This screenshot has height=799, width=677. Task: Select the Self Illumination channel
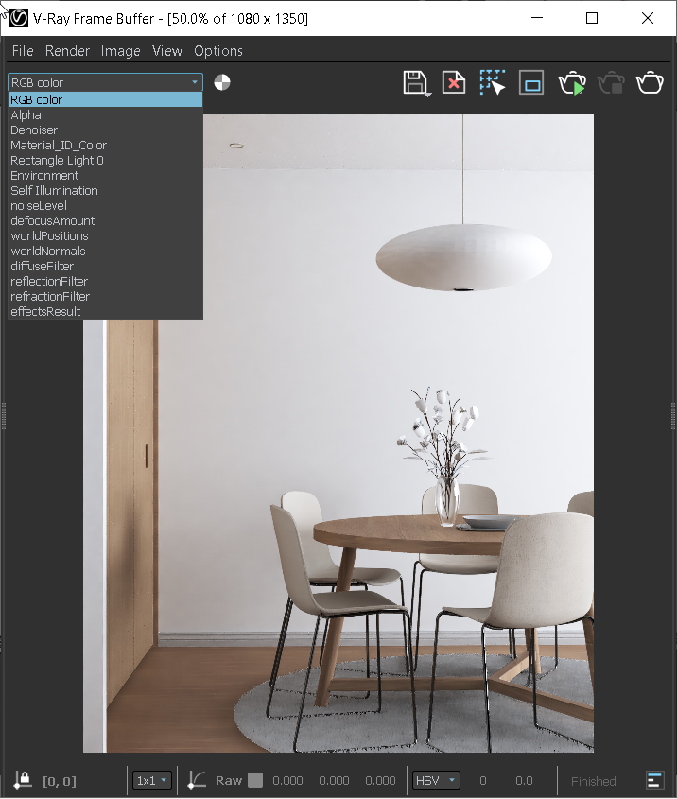tap(106, 191)
